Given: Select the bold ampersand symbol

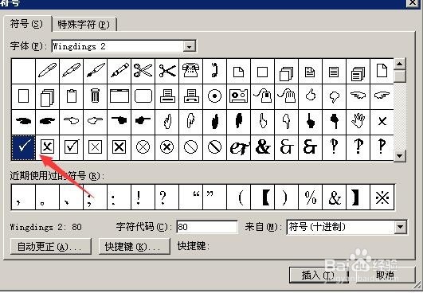Looking at the screenshot, I should (263, 147).
